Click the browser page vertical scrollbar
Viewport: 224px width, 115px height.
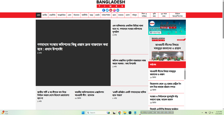[223, 20]
